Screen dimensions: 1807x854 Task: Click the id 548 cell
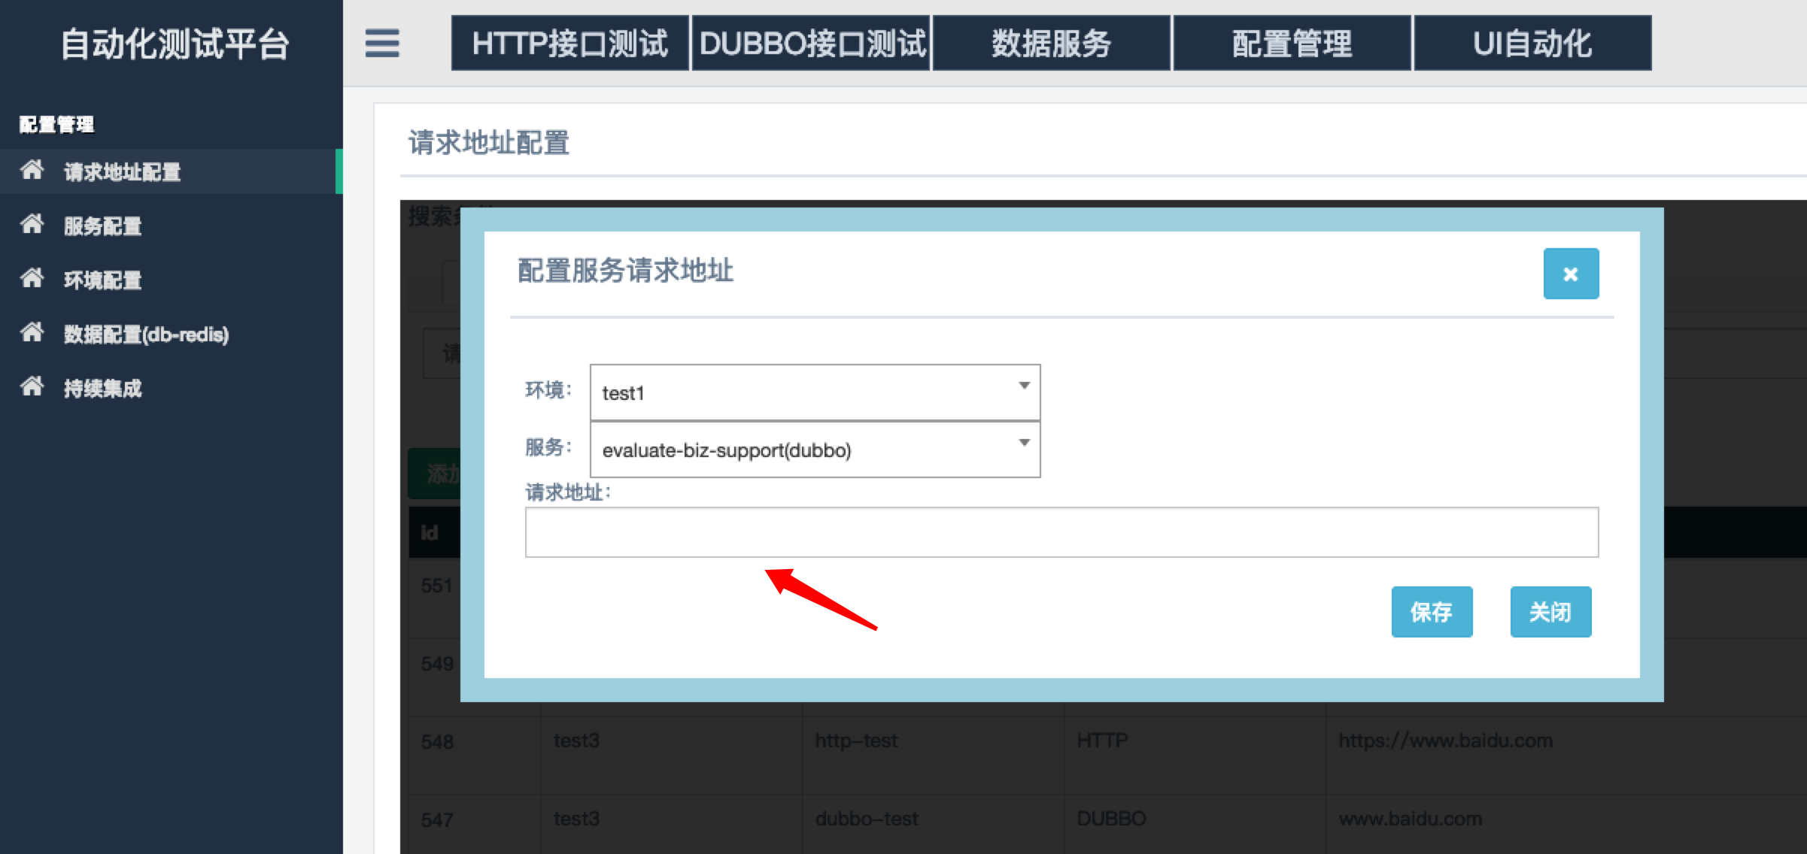coord(437,742)
